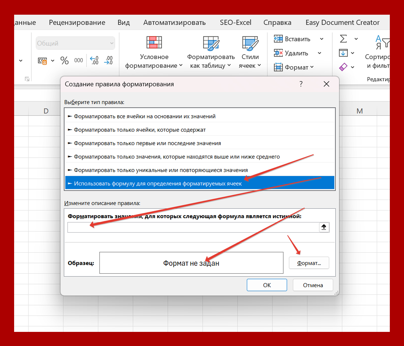
Task: Apply thousands separator 000 format
Action: (78, 60)
